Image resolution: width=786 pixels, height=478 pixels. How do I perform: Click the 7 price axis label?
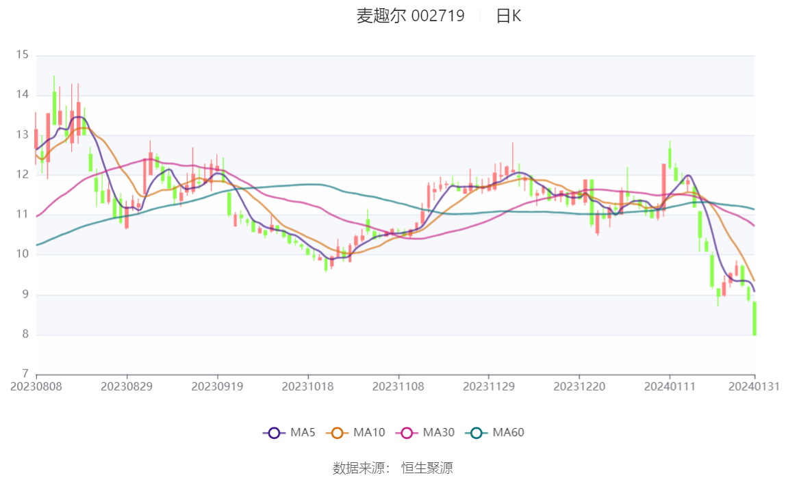tap(25, 373)
